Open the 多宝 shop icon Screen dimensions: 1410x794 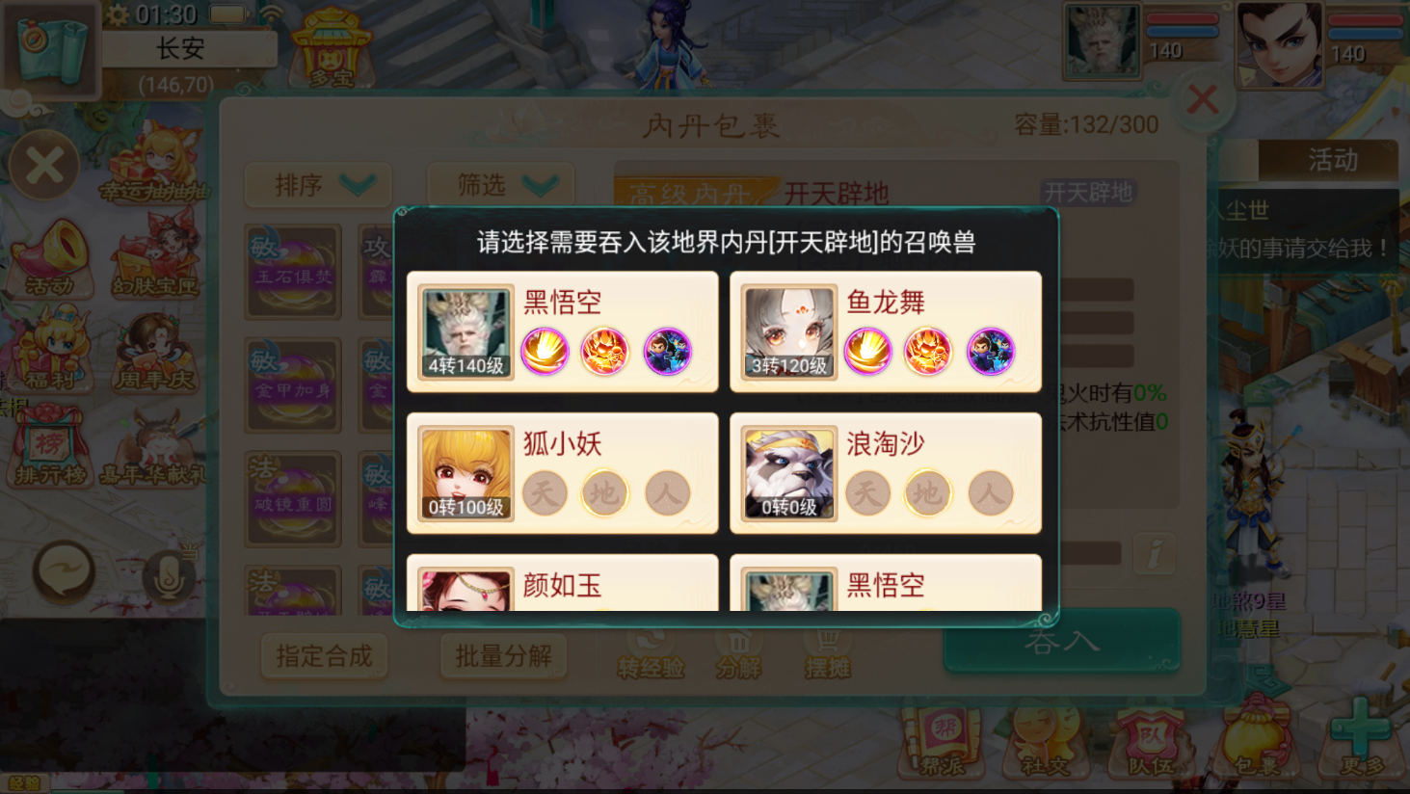pyautogui.click(x=331, y=48)
